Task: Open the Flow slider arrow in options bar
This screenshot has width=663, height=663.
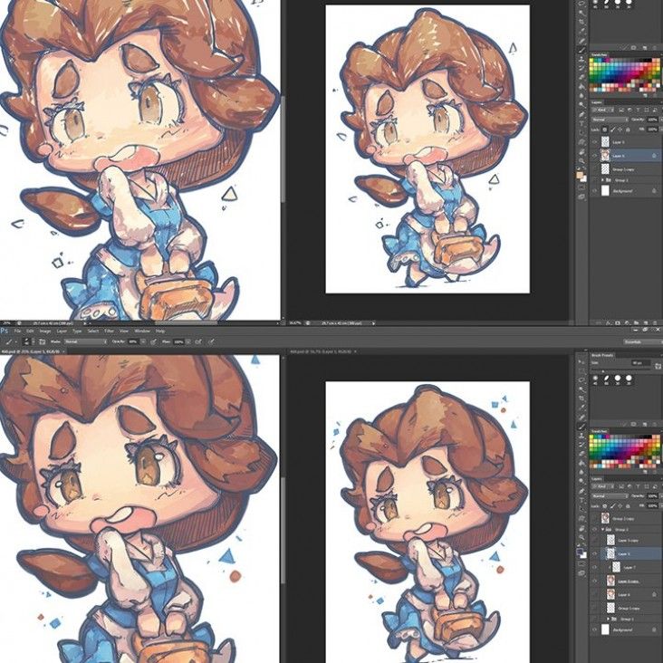Action: click(x=187, y=341)
